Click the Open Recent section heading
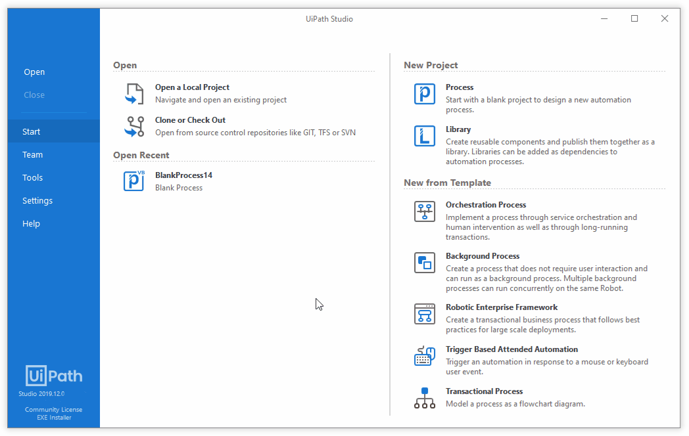Viewport: 689px width, 436px height. (141, 156)
